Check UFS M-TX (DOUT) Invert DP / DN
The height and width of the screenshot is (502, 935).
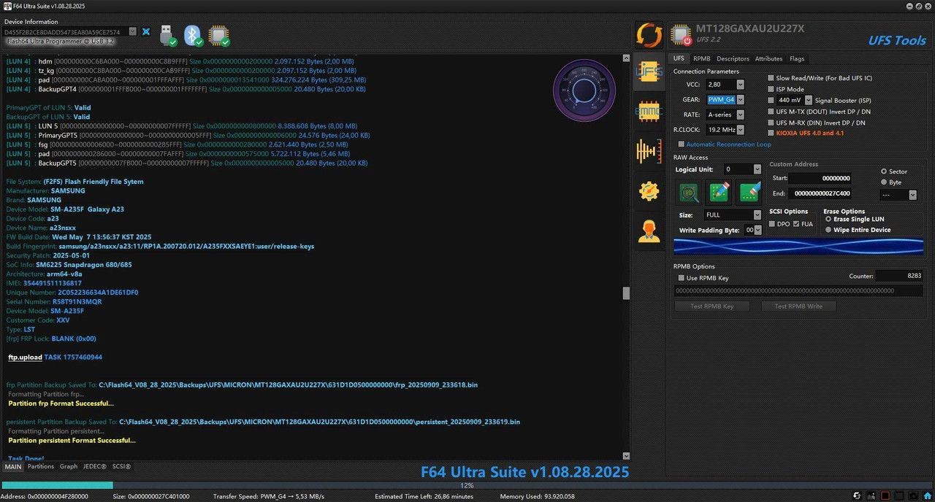(771, 112)
